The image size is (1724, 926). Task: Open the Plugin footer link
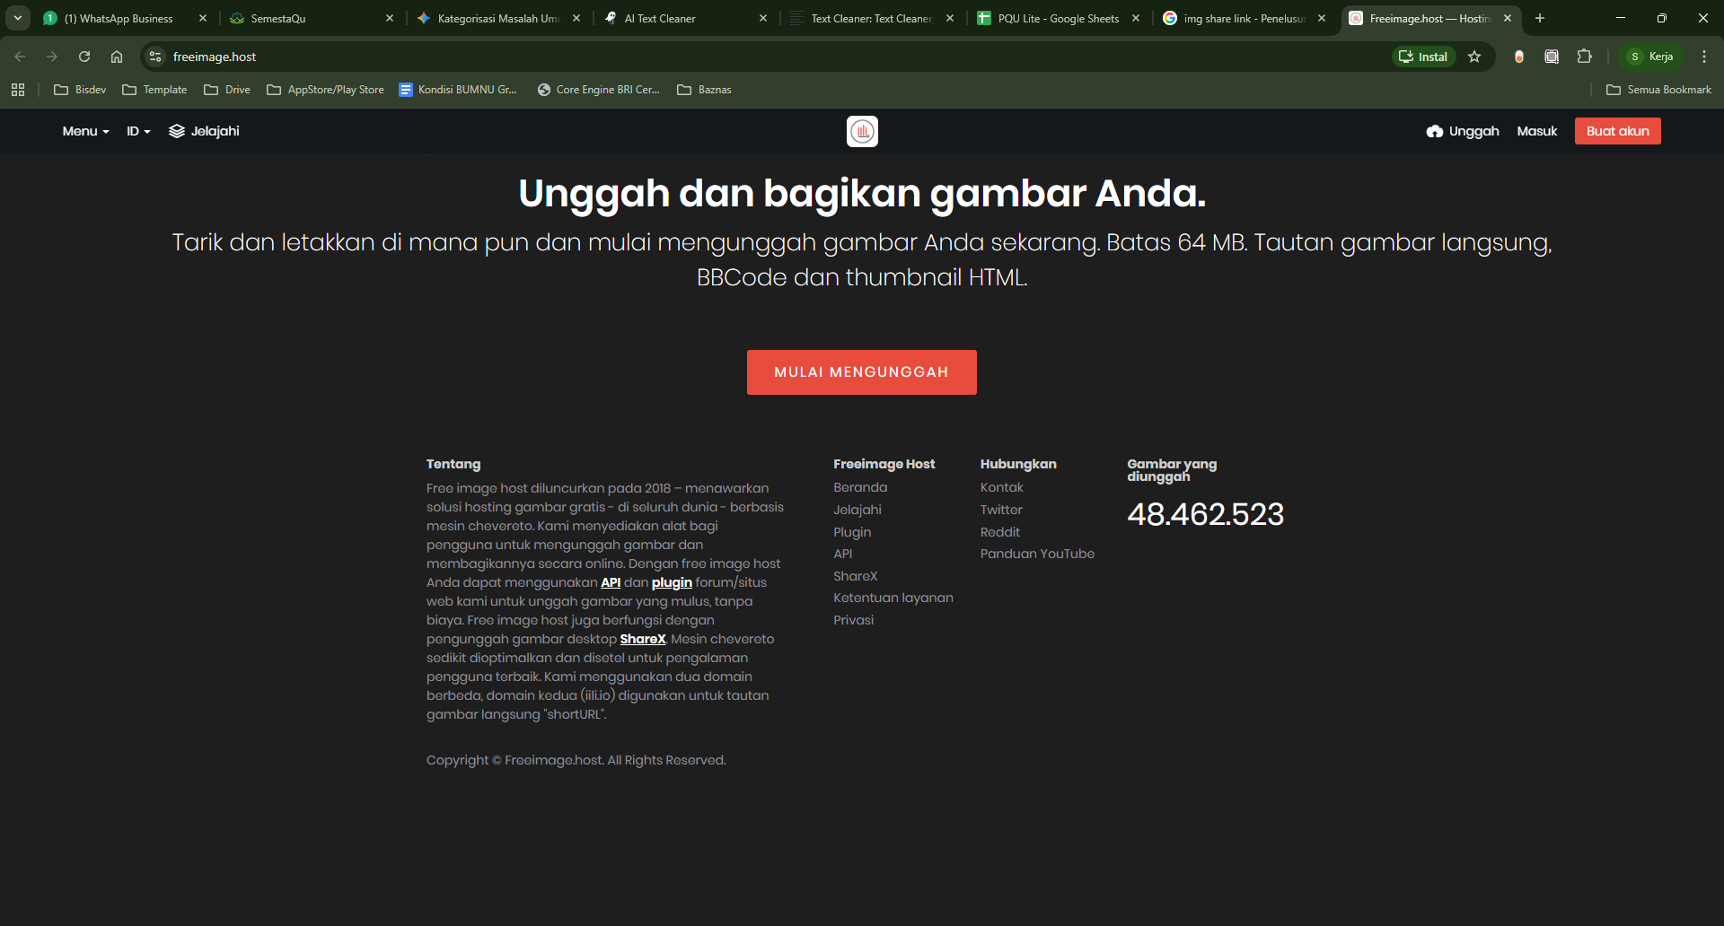click(x=852, y=532)
